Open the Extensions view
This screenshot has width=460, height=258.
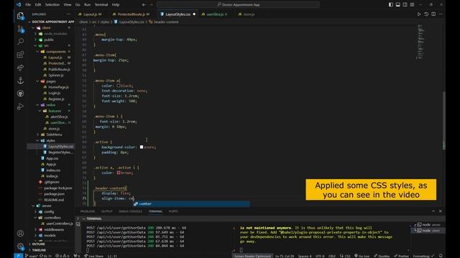(21, 54)
